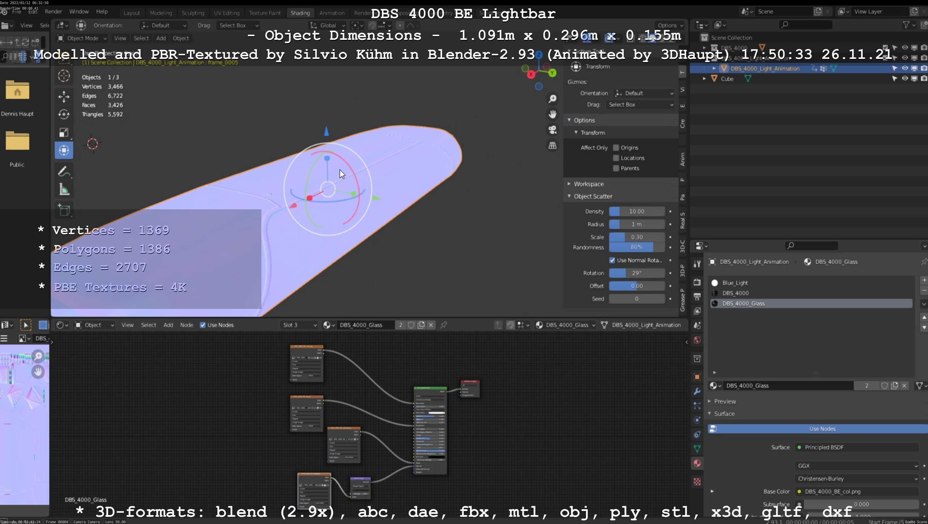This screenshot has height=524, width=928.
Task: Select the Add Cube tool
Action: click(64, 210)
